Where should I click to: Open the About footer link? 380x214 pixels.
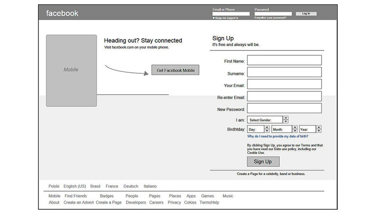click(54, 203)
